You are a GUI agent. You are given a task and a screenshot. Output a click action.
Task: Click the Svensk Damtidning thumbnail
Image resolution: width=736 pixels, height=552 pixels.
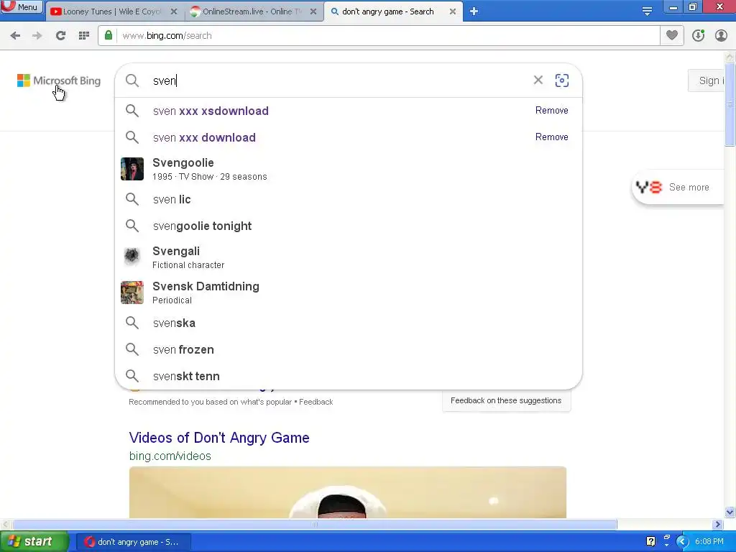pos(132,293)
